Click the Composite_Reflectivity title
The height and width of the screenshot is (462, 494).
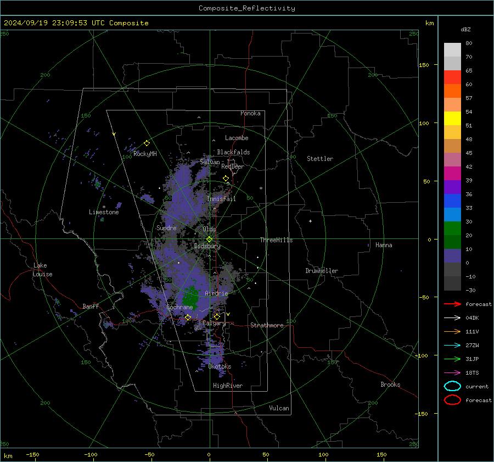[x=246, y=8]
